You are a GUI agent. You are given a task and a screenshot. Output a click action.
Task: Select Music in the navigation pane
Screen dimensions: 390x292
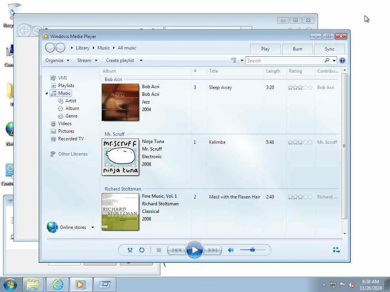tap(61, 93)
